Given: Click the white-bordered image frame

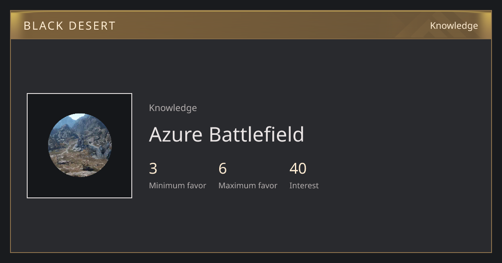Looking at the screenshot, I should coord(79,146).
